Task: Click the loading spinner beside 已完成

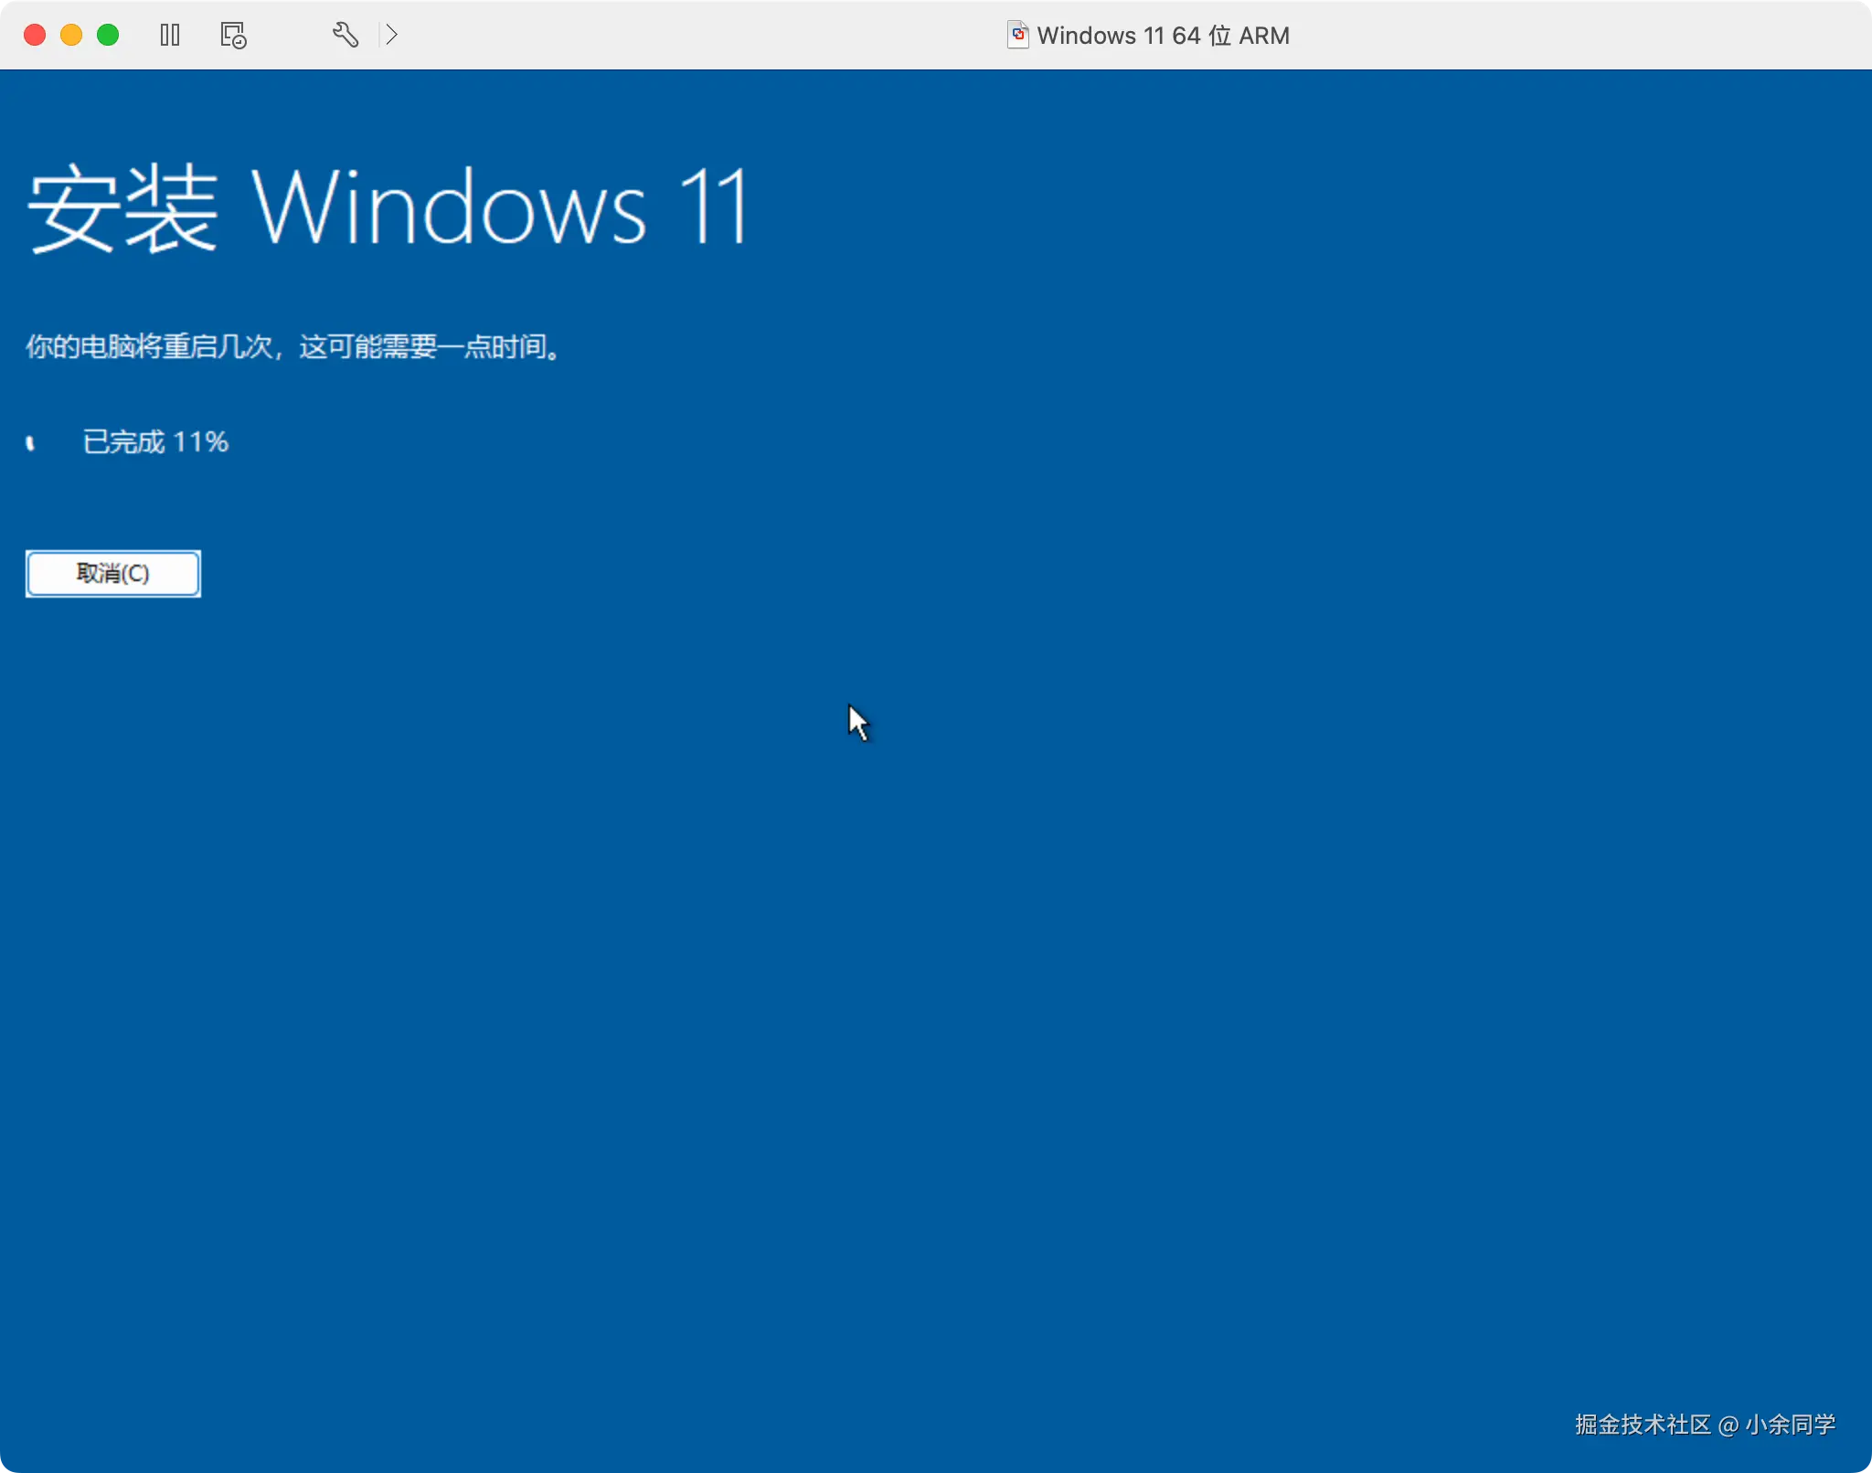Action: (x=30, y=443)
